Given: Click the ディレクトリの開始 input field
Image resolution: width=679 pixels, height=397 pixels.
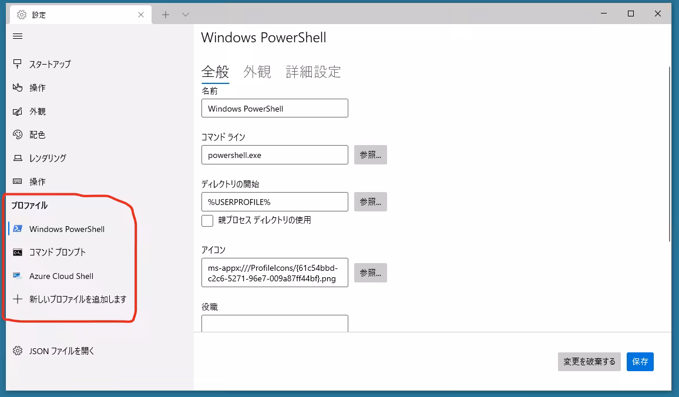Looking at the screenshot, I should point(274,202).
